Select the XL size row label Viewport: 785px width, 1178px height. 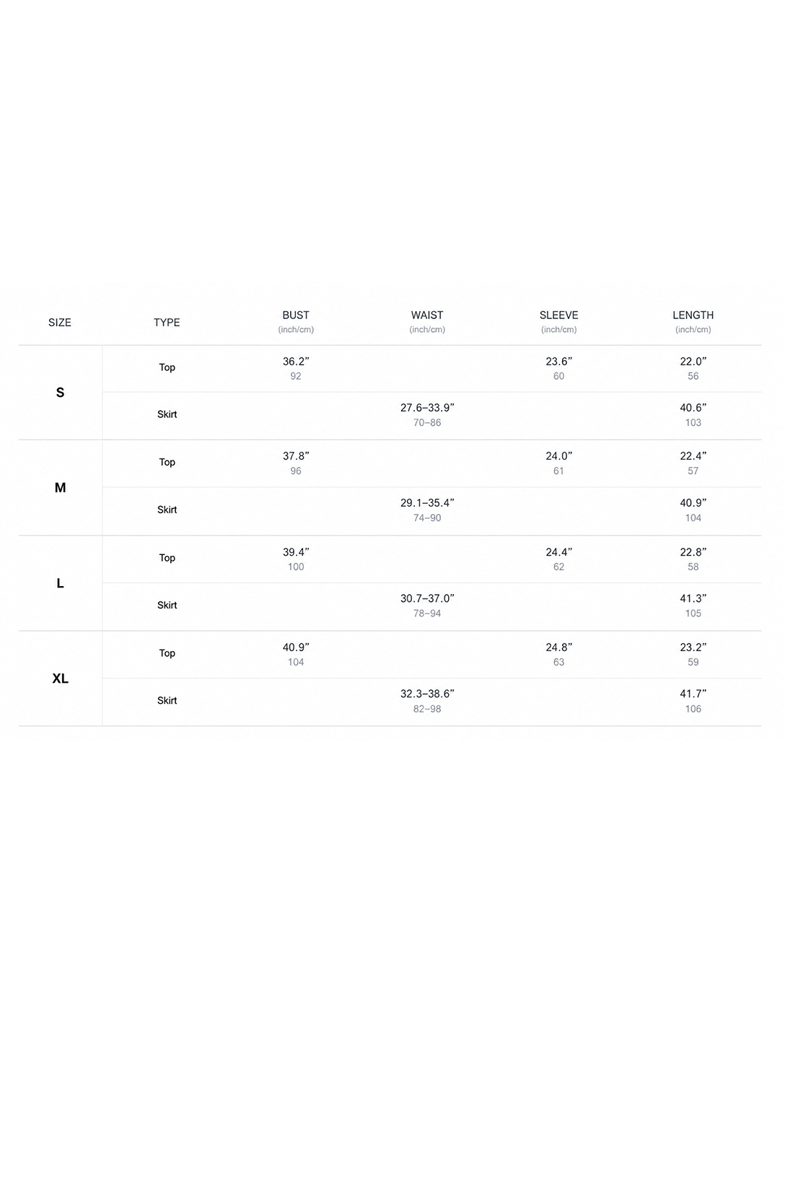[x=60, y=679]
